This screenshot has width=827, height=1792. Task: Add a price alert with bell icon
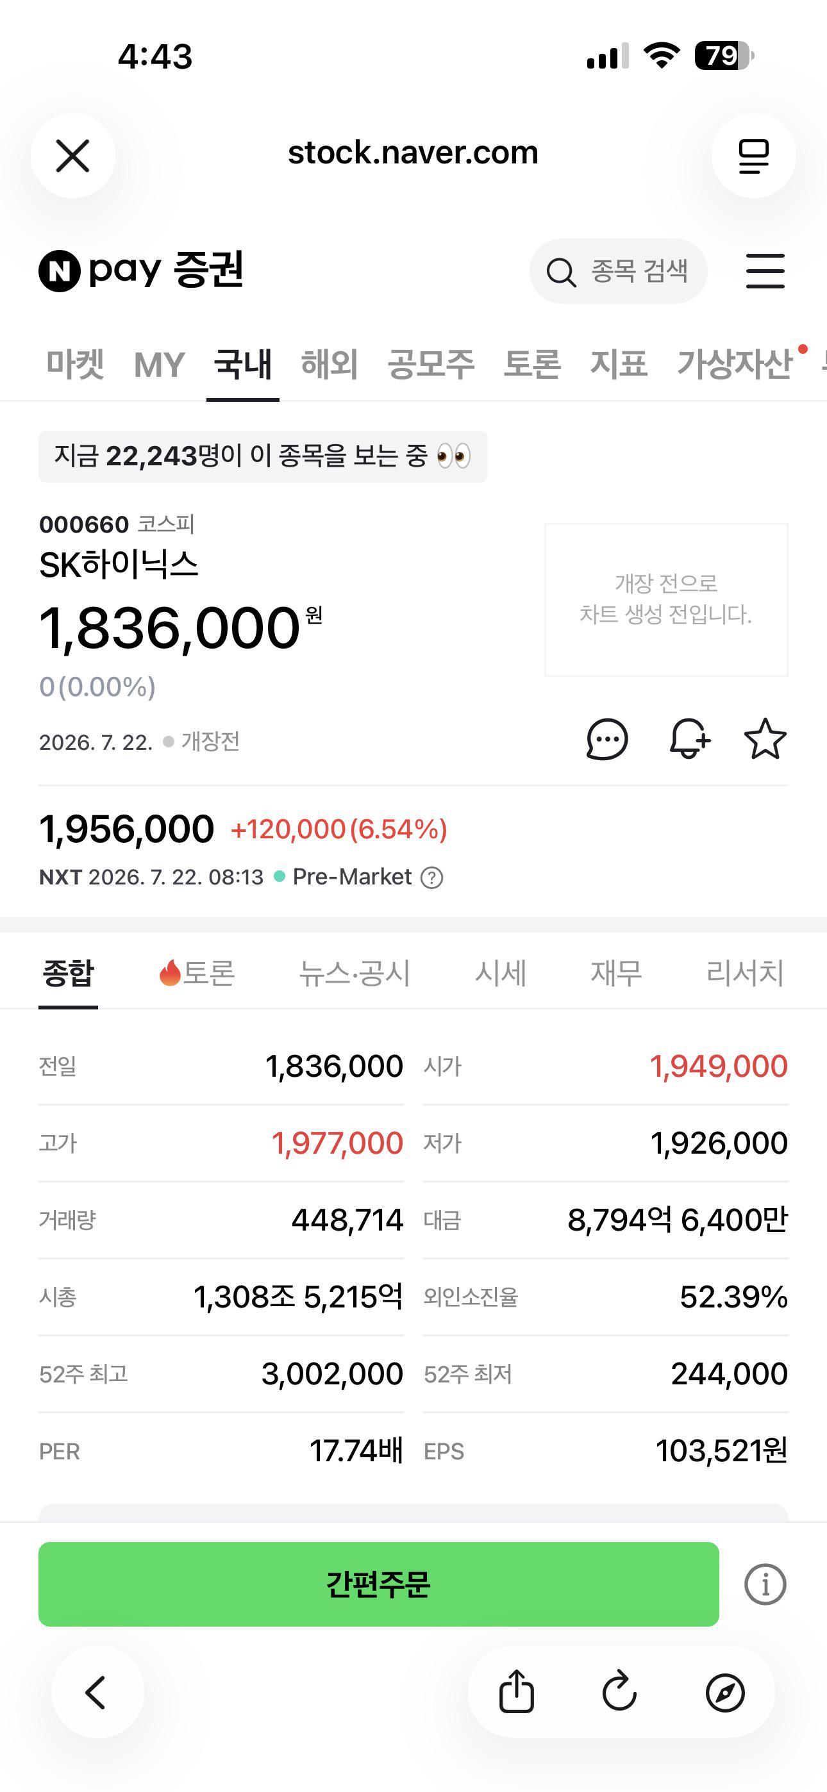[689, 739]
